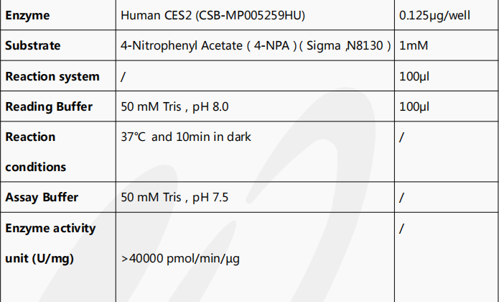The height and width of the screenshot is (302, 499).
Task: Select the "50 mM Tris, pH 7.5" text
Action: click(x=175, y=197)
